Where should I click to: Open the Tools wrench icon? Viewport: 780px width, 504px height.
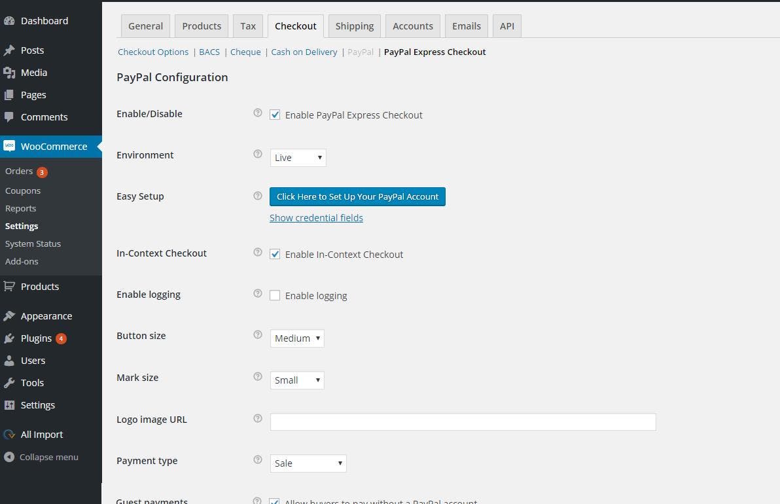tap(10, 383)
